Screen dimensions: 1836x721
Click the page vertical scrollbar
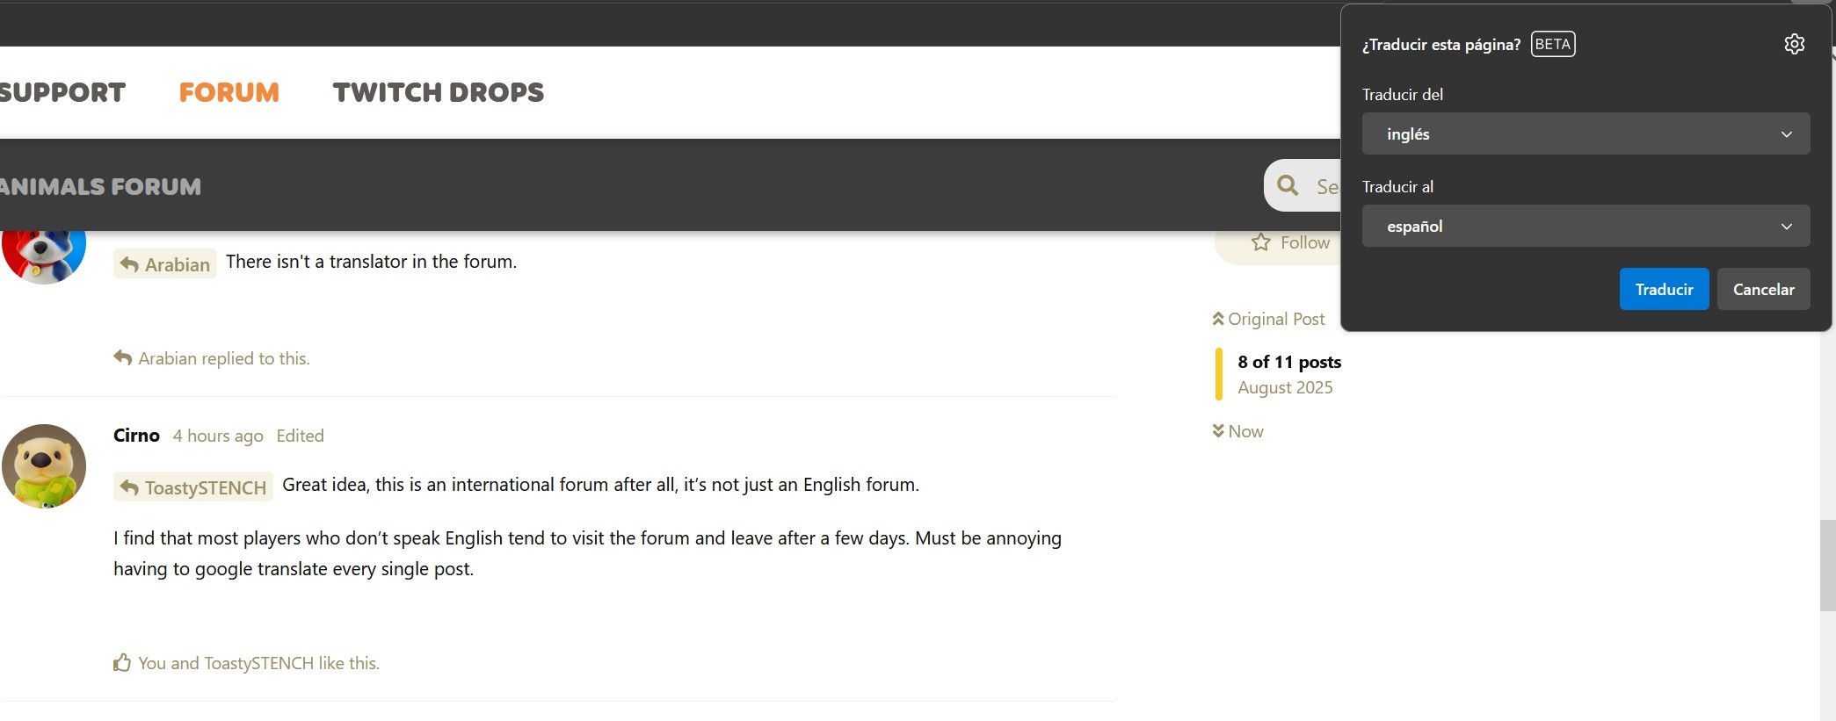click(x=1827, y=565)
